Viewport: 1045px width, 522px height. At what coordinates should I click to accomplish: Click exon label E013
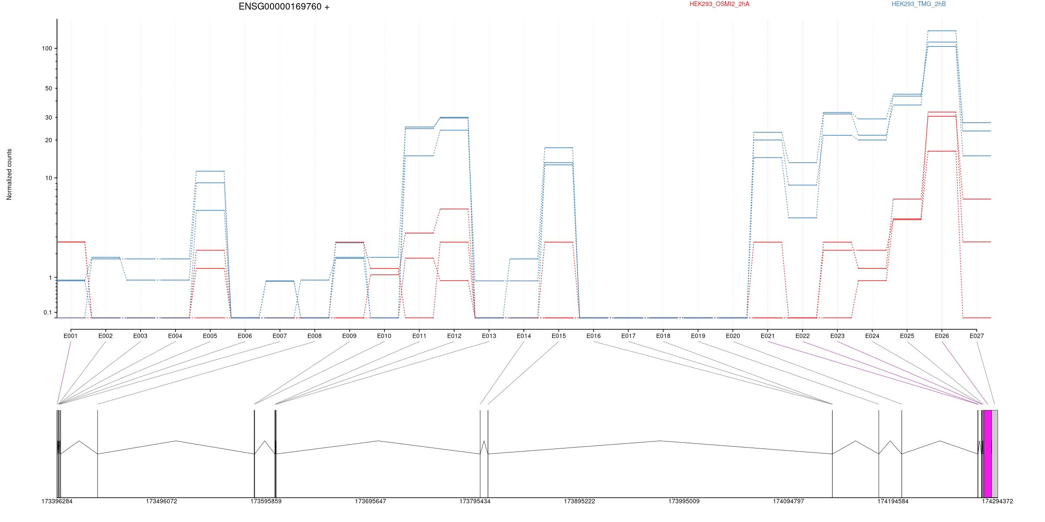coord(489,336)
